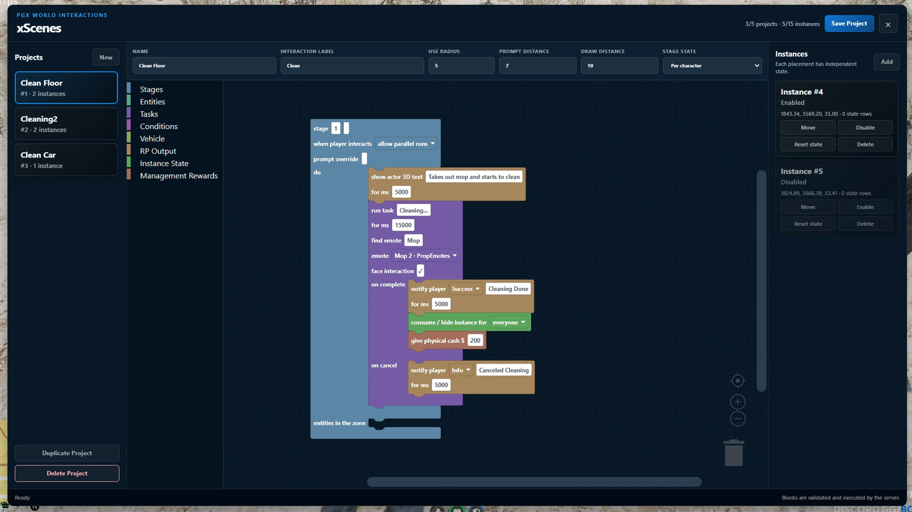Enable Instance #5
The width and height of the screenshot is (912, 512).
[865, 207]
